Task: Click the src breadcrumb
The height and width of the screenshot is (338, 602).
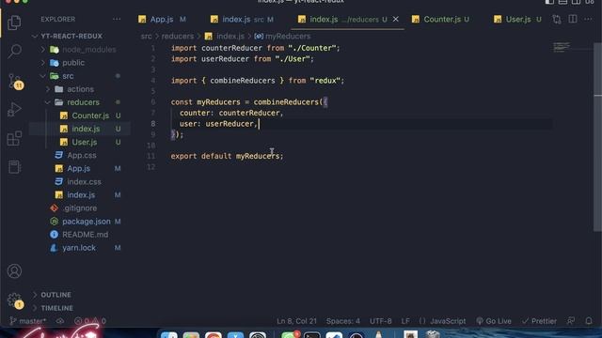Action: click(146, 36)
